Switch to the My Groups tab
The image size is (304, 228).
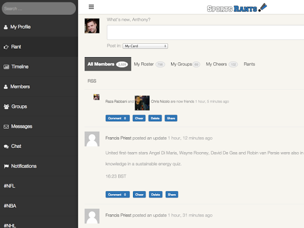185,64
